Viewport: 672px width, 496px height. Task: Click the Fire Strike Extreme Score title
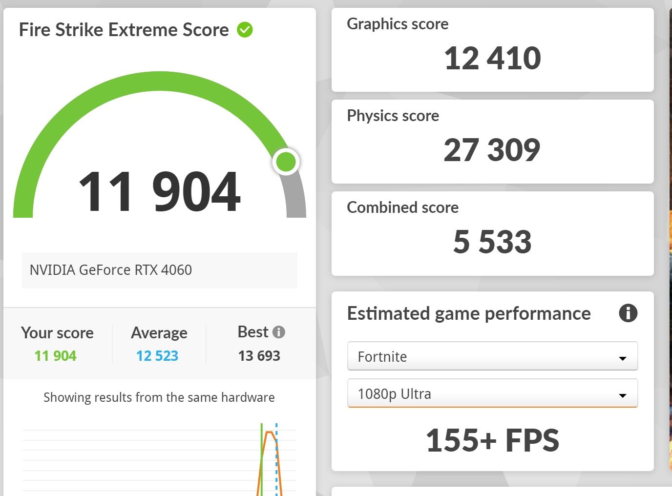tap(124, 30)
